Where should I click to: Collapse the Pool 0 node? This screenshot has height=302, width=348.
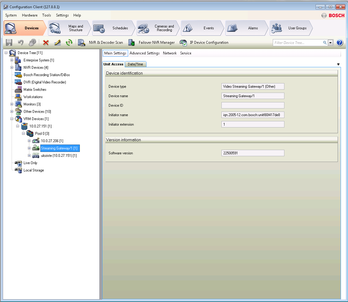coord(24,134)
